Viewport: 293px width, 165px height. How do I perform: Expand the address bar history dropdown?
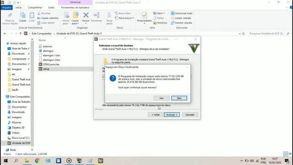240,33
